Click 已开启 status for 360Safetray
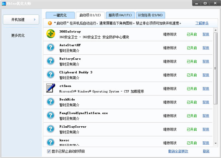 pyautogui.click(x=192, y=34)
